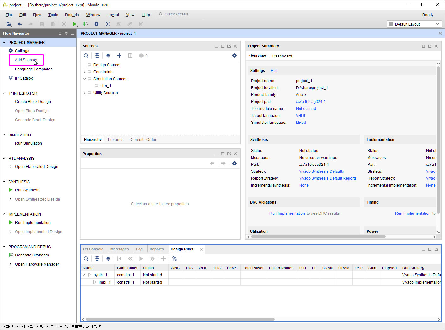
Task: Expand Open Elaborated Design in Flow Navigator
Action: [x=11, y=167]
